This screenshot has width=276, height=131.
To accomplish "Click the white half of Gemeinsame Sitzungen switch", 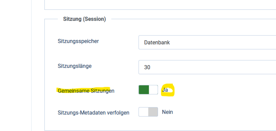I will (153, 90).
